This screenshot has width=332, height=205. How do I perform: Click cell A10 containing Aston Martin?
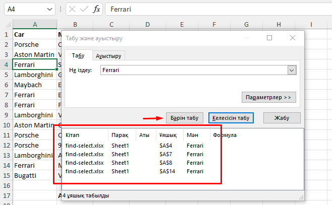[35, 125]
